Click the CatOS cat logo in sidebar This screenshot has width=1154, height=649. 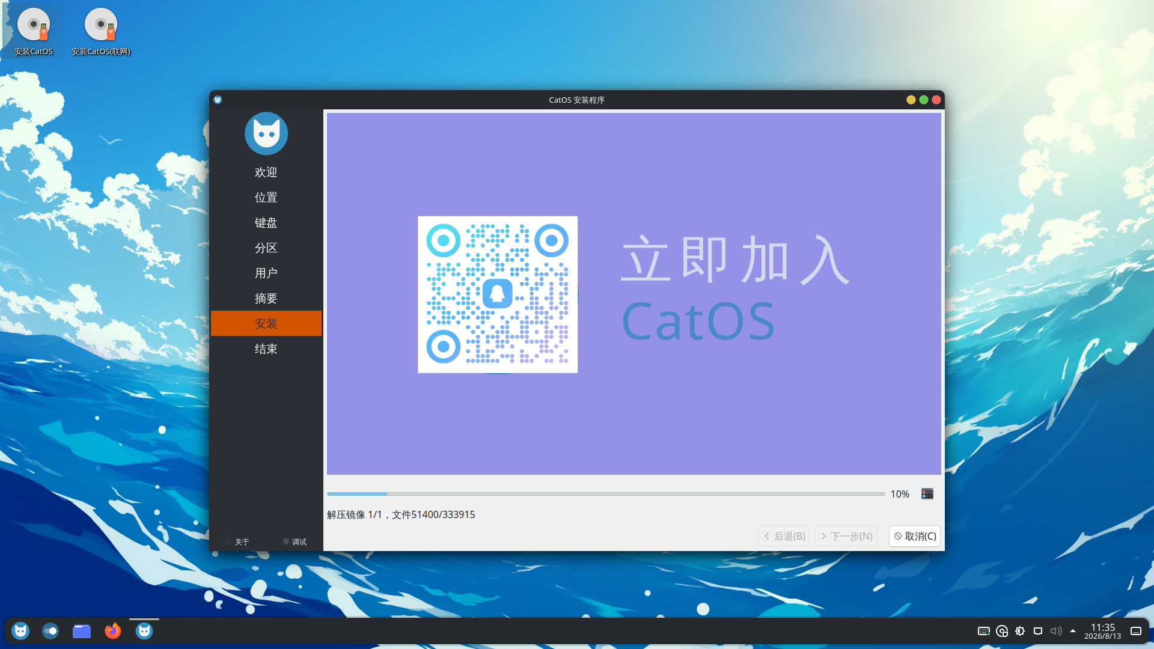(266, 133)
